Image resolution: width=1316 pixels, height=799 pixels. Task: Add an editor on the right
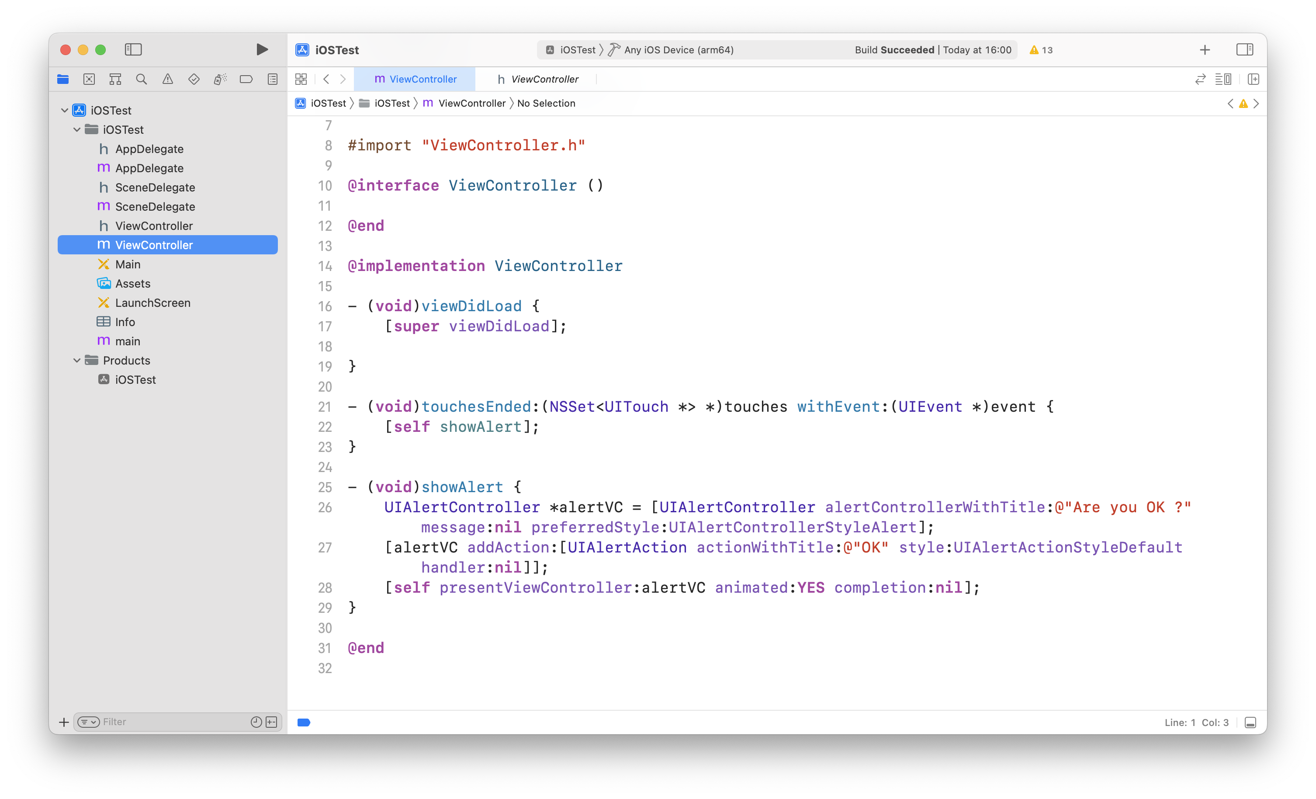(x=1253, y=79)
